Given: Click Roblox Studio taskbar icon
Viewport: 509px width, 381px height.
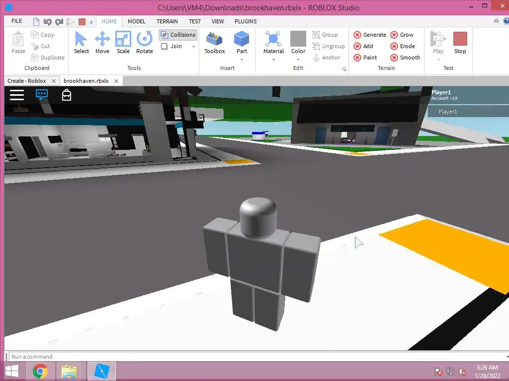Looking at the screenshot, I should (x=101, y=371).
